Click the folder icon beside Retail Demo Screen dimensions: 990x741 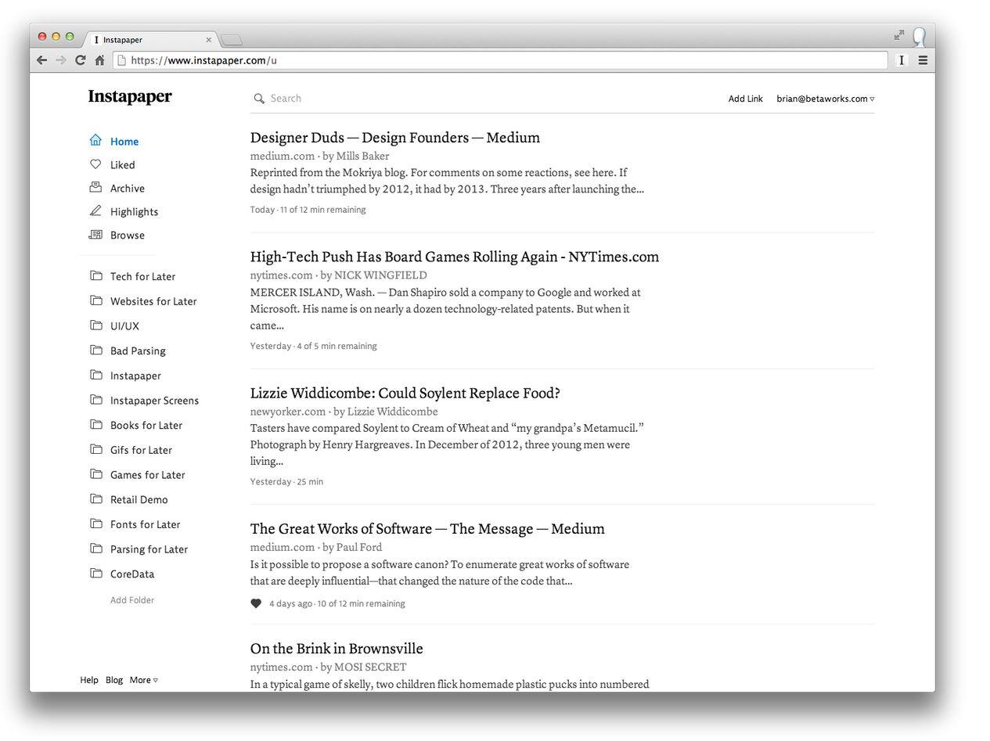(96, 499)
